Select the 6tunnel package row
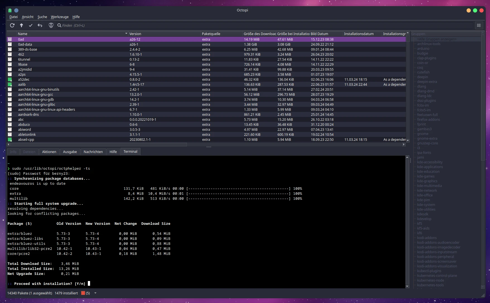The image size is (490, 303). point(206,60)
